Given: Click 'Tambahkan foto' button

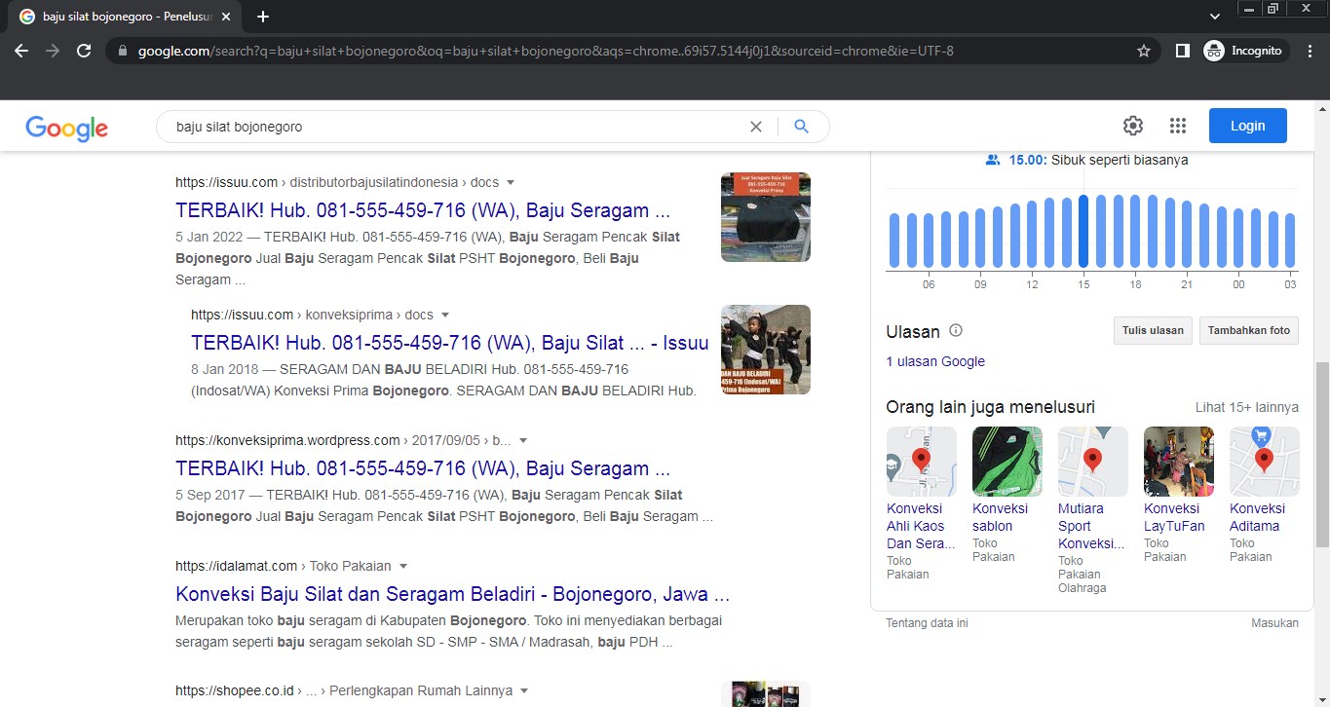Looking at the screenshot, I should coord(1249,330).
